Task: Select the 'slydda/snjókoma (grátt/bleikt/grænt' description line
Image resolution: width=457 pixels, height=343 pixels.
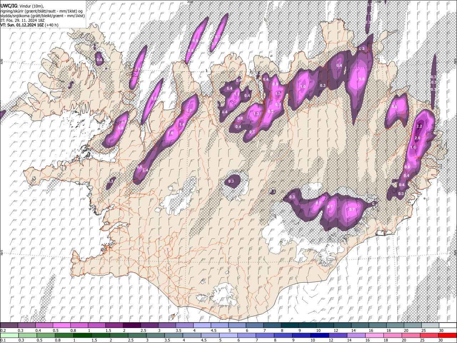Action: 42,16
